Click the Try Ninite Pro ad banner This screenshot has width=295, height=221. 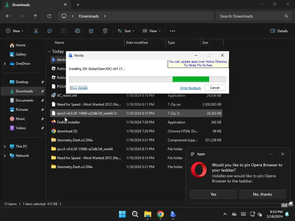198,64
